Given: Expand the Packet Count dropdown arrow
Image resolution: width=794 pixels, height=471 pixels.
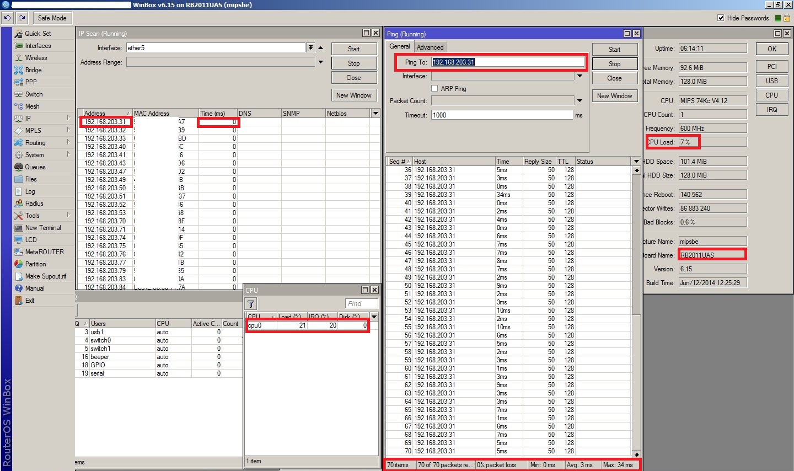Looking at the screenshot, I should pyautogui.click(x=580, y=101).
